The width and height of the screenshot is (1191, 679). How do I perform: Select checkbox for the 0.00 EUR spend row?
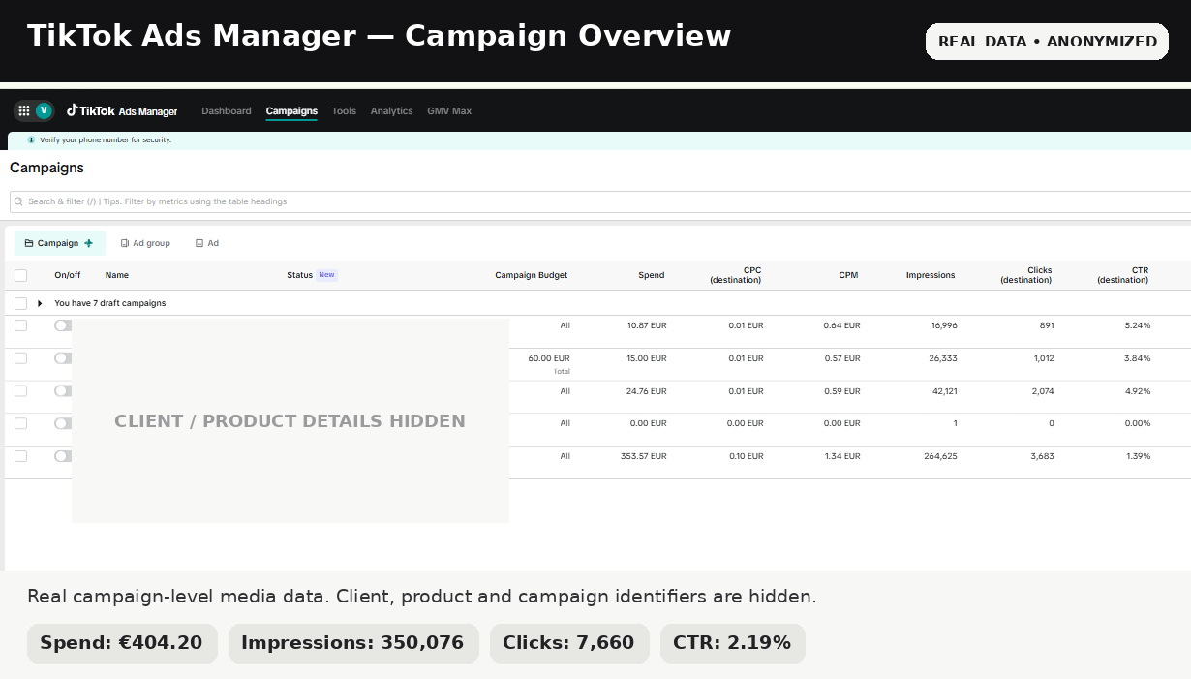(x=21, y=423)
